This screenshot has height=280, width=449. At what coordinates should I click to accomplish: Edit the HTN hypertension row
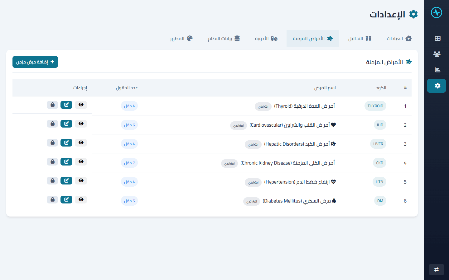[x=66, y=181]
